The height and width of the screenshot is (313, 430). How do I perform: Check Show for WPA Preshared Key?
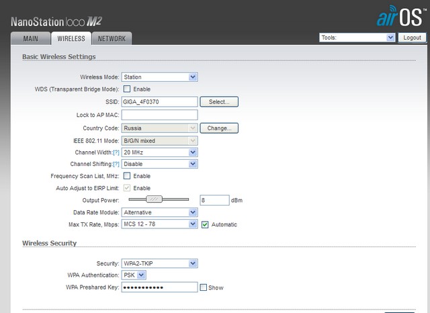(x=203, y=287)
